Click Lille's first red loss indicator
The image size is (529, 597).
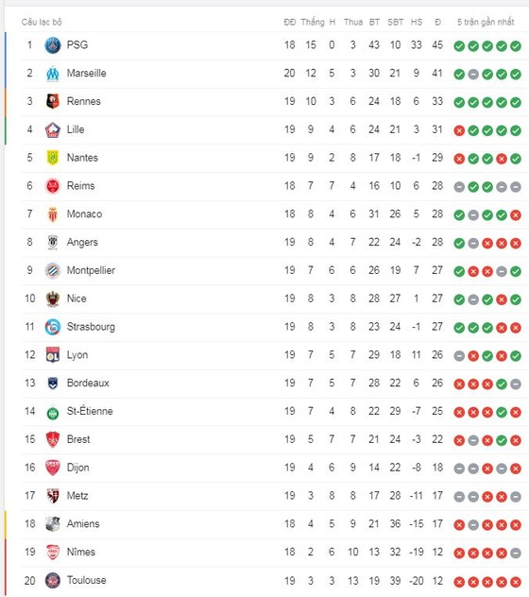click(x=459, y=130)
